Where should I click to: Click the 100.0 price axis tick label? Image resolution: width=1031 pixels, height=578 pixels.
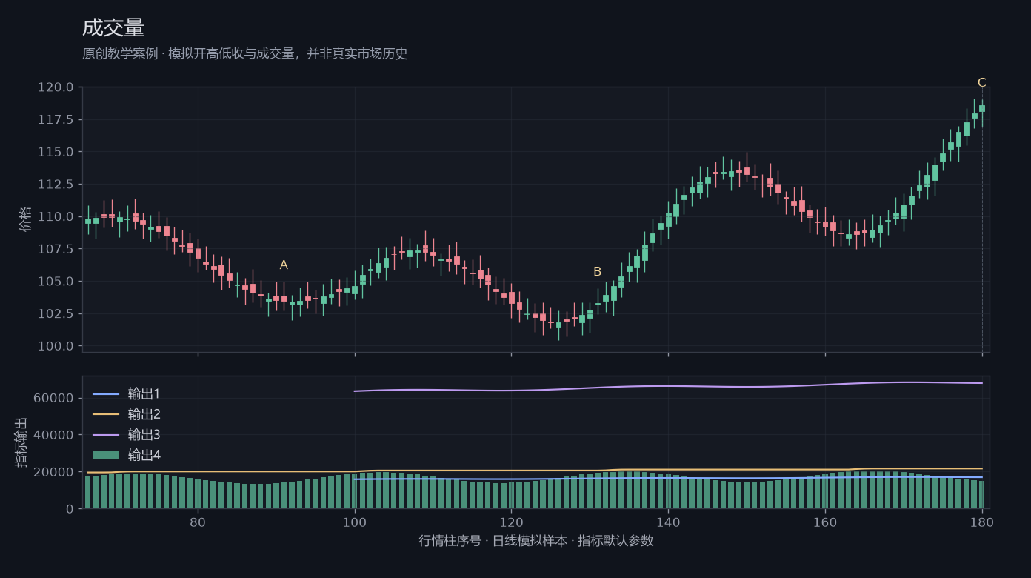[56, 346]
